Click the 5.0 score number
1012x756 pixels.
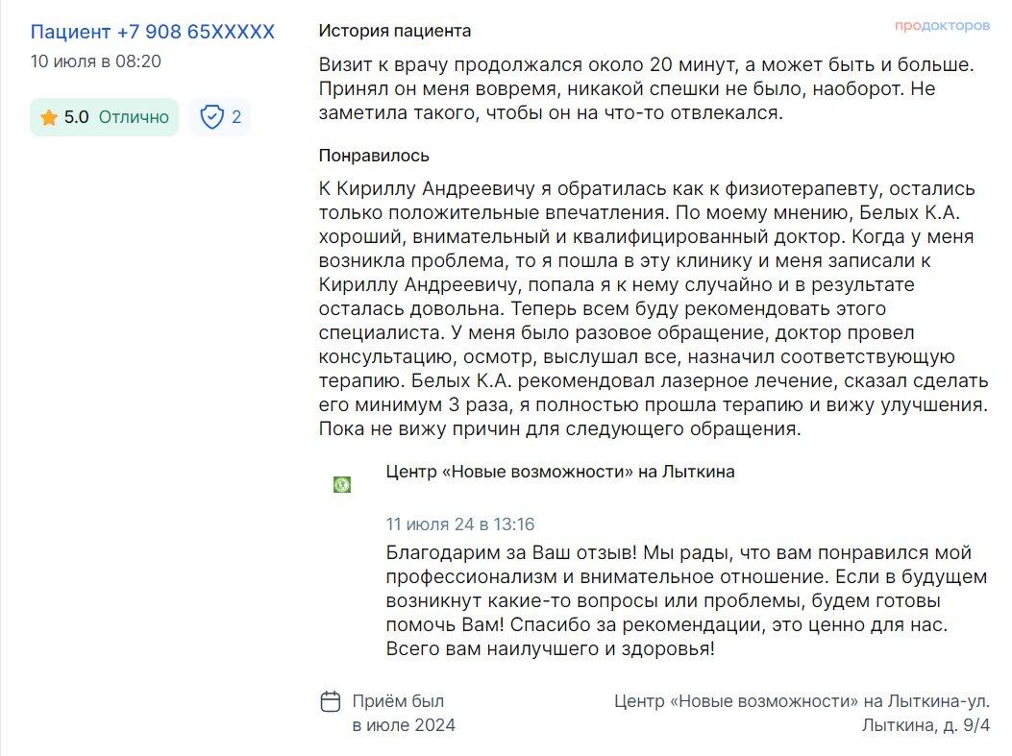coord(76,117)
